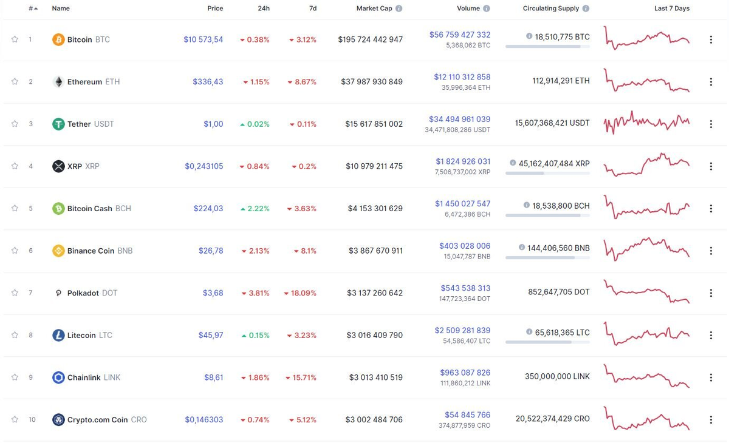The image size is (729, 443).
Task: Toggle Chainlink watchlist star
Action: pyautogui.click(x=15, y=377)
